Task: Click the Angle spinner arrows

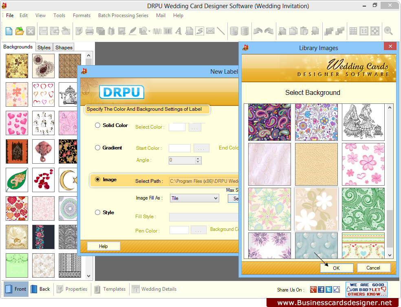Action: [x=198, y=160]
